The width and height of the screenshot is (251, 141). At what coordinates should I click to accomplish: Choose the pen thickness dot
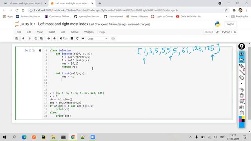click(x=242, y=83)
